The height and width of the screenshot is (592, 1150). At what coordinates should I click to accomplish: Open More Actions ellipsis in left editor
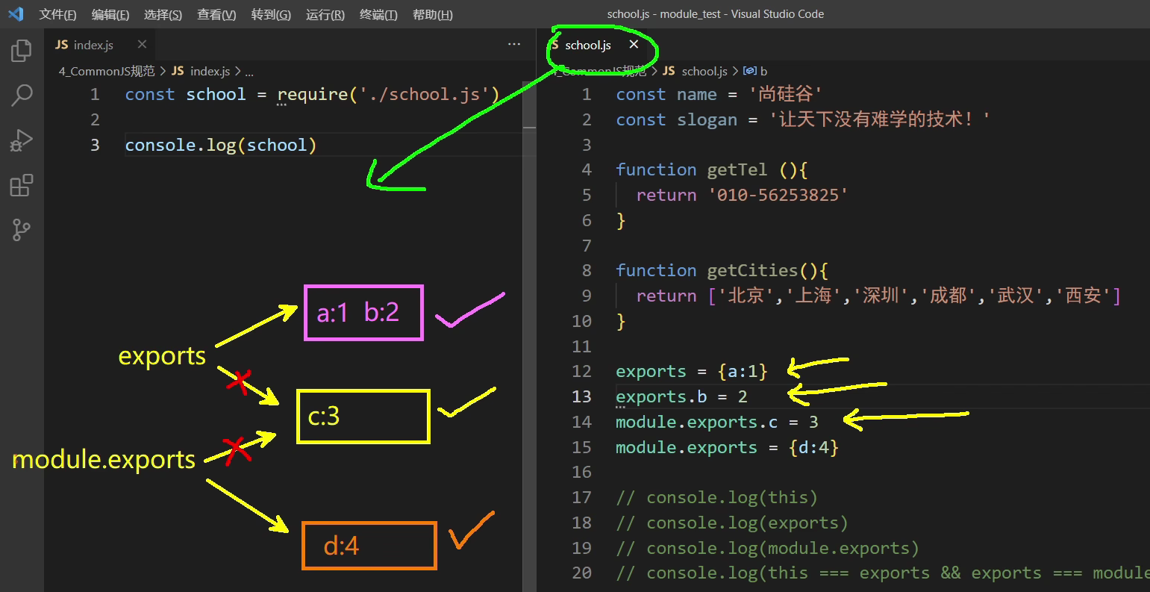pyautogui.click(x=514, y=45)
